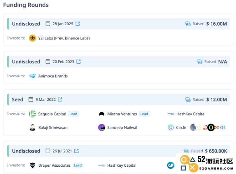The height and width of the screenshot is (174, 236).
Task: Click the coins icon next to Raised $ 650.00K
Action: pos(186,151)
